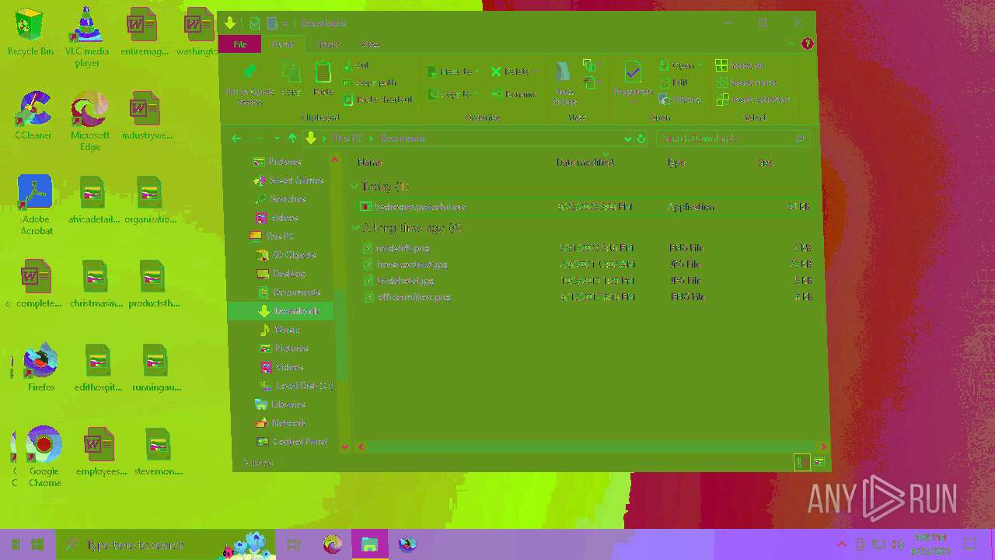Click the Edit button in Open group

point(673,82)
